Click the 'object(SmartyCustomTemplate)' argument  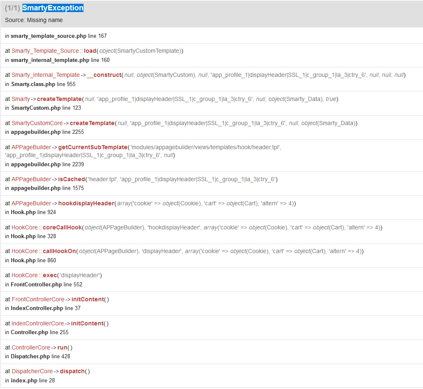click(x=140, y=51)
